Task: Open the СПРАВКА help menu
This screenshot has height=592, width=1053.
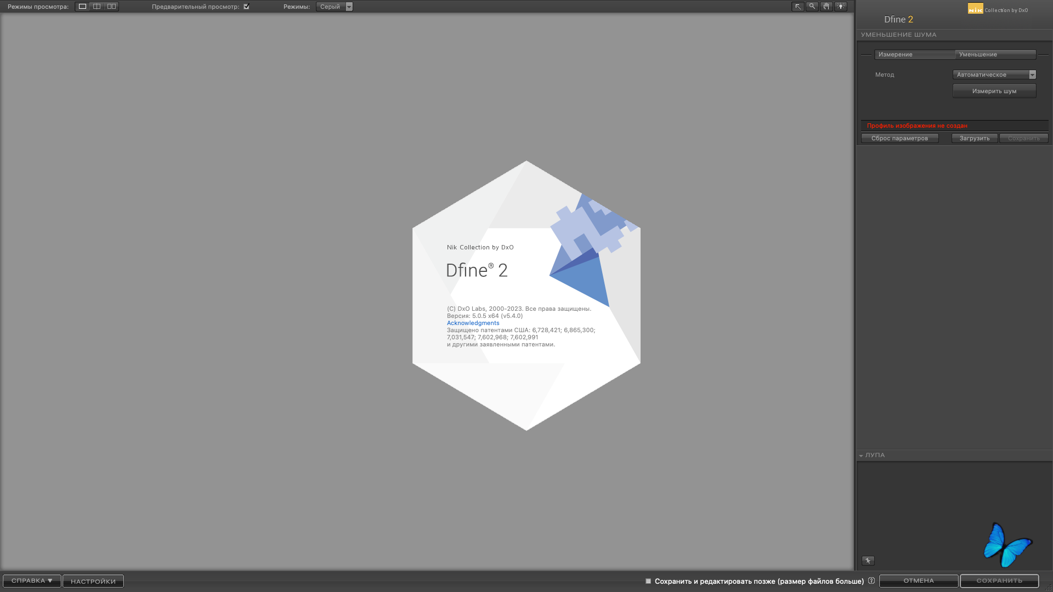Action: point(32,581)
